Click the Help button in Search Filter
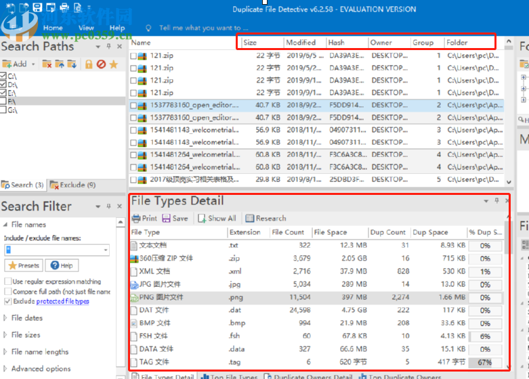 pyautogui.click(x=62, y=266)
